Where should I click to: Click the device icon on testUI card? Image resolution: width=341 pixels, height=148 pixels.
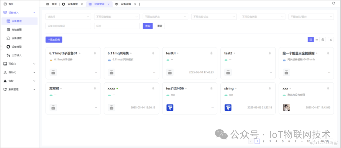[x=170, y=72]
